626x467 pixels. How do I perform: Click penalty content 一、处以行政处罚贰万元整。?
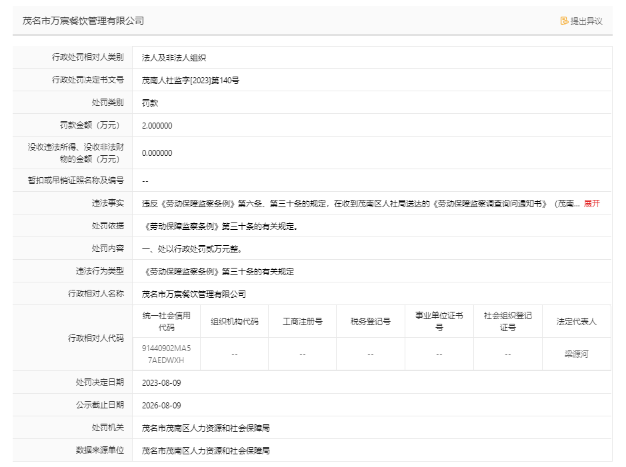tap(192, 249)
